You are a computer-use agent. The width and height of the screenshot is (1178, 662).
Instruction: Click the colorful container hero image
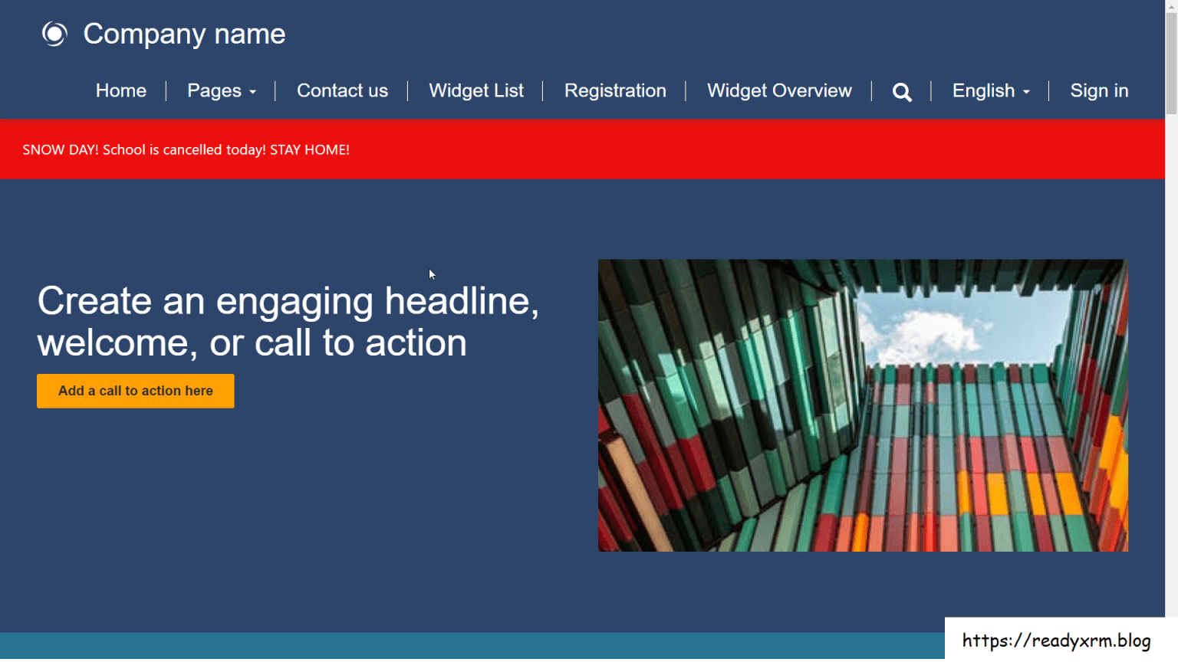863,405
